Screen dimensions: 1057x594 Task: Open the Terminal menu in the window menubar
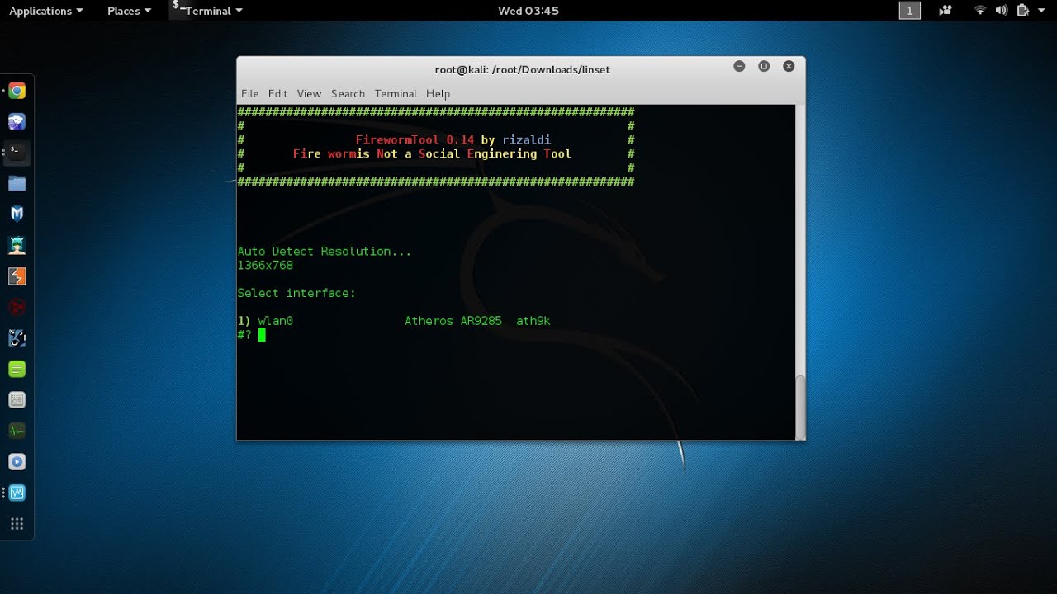pyautogui.click(x=396, y=93)
